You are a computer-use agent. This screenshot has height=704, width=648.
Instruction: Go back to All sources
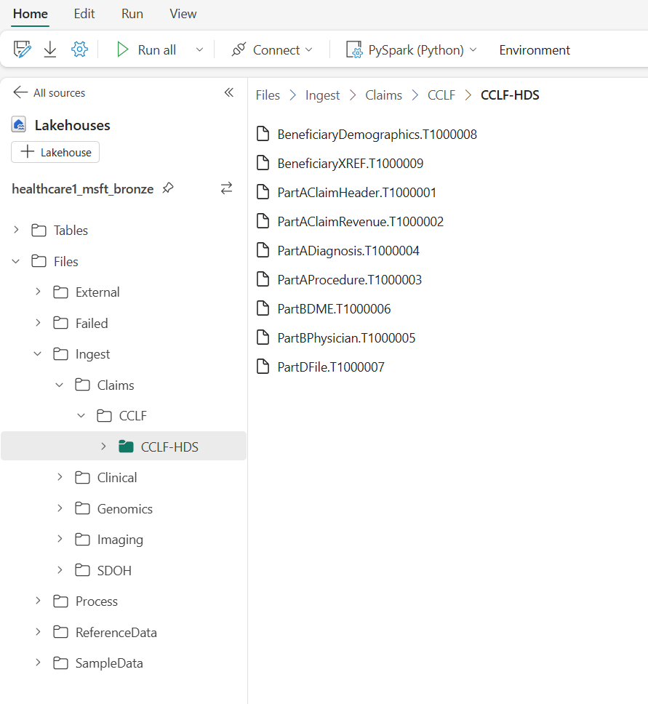49,93
